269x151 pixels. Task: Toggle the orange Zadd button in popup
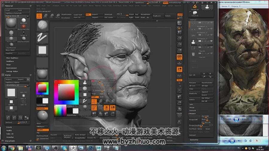point(95,97)
